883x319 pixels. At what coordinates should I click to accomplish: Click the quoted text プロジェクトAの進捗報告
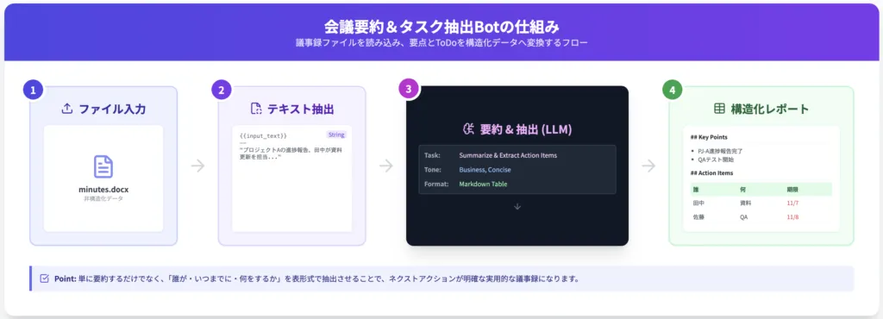[x=291, y=153]
